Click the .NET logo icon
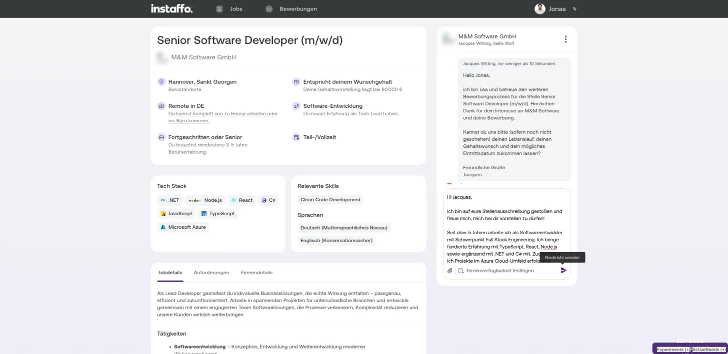Screen dimensions: 728x354 click(x=163, y=200)
